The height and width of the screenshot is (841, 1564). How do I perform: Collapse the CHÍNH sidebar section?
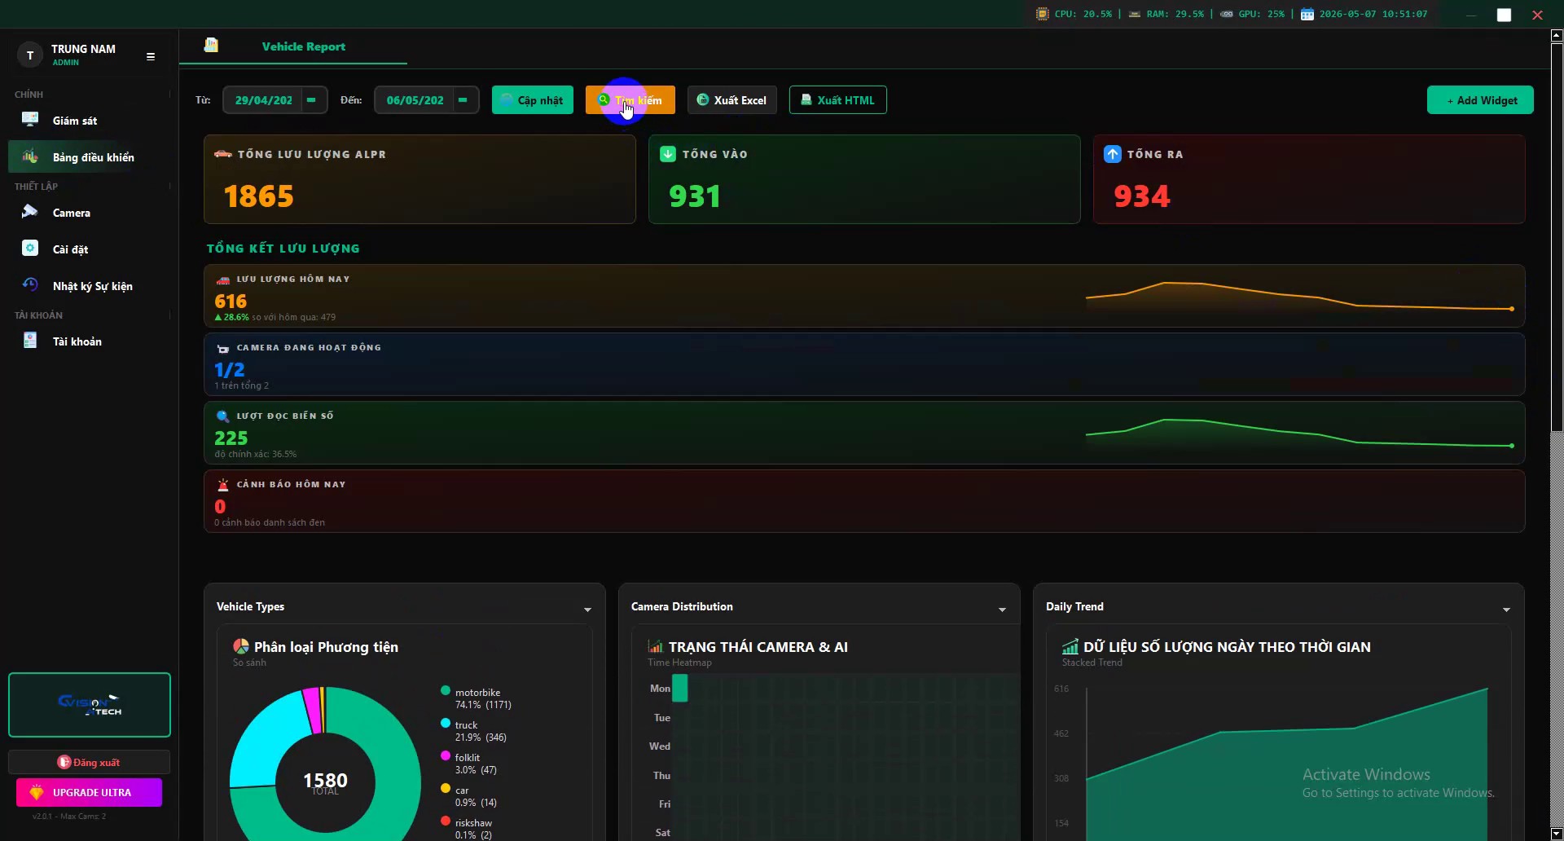pyautogui.click(x=170, y=95)
